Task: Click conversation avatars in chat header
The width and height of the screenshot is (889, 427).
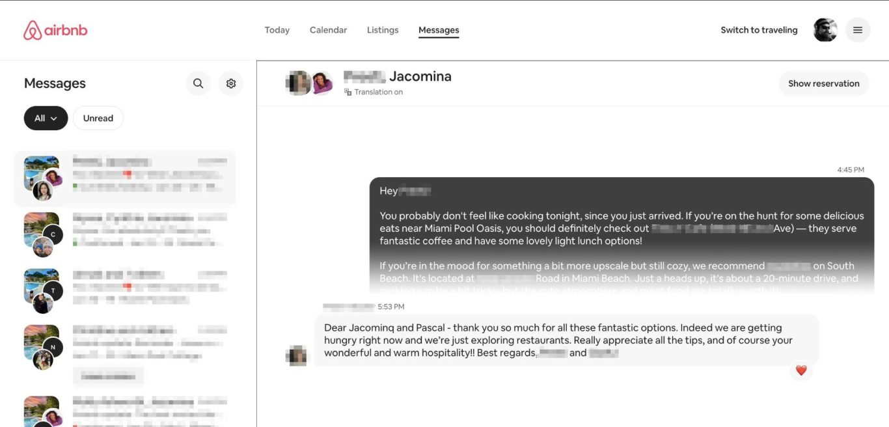Action: coord(309,83)
